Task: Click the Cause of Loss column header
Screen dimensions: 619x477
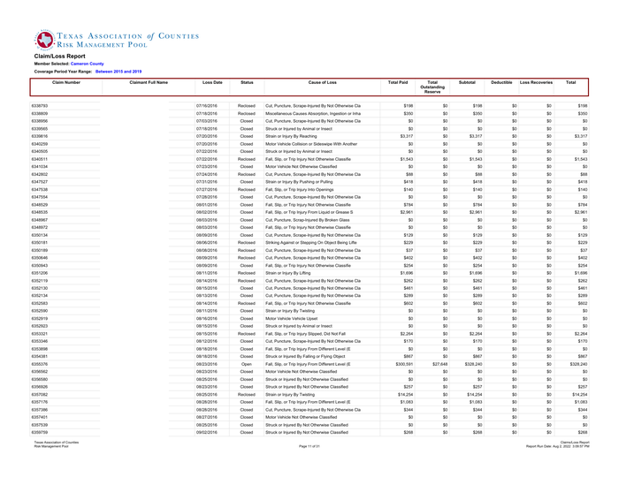Action: tap(322, 82)
